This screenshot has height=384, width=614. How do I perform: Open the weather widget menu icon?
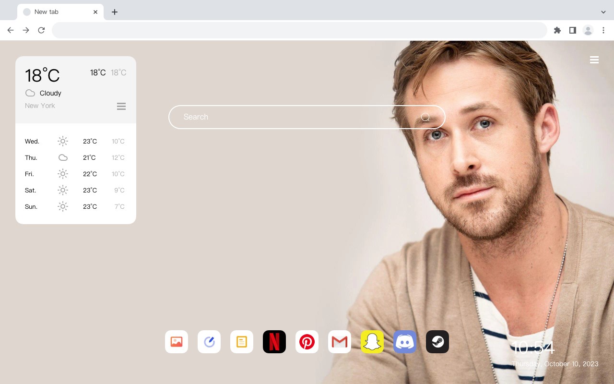point(121,107)
